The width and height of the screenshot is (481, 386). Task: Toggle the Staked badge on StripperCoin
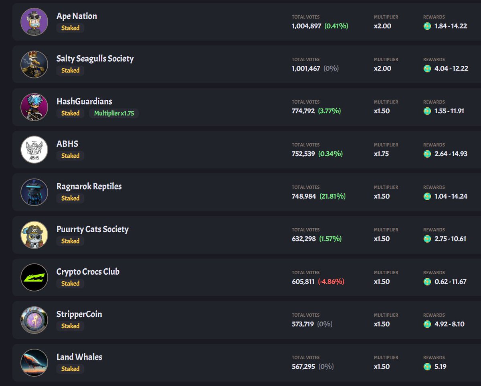(x=70, y=326)
